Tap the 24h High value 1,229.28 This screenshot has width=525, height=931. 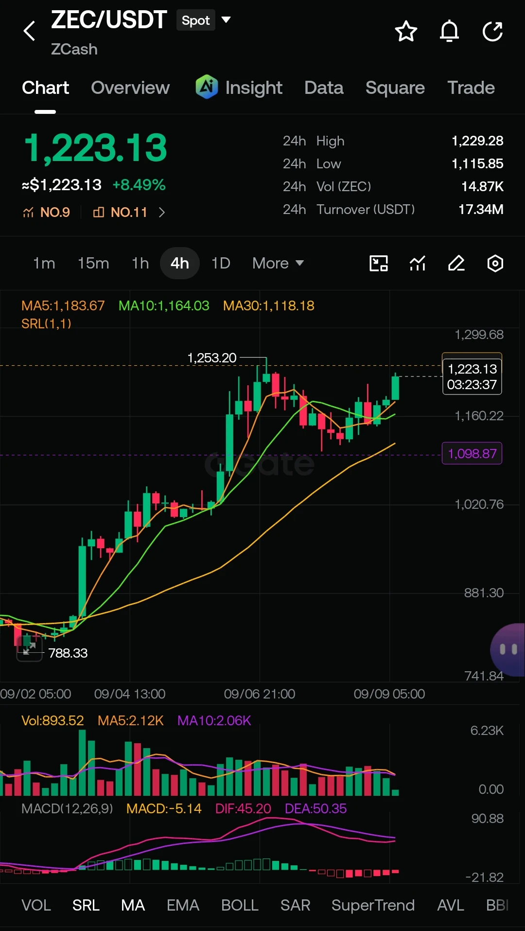pyautogui.click(x=477, y=141)
